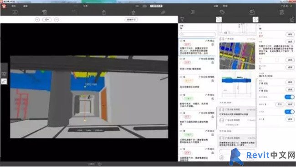Click the yellow status badge on issue 16
Screen dimensions: 296x167
188,81
